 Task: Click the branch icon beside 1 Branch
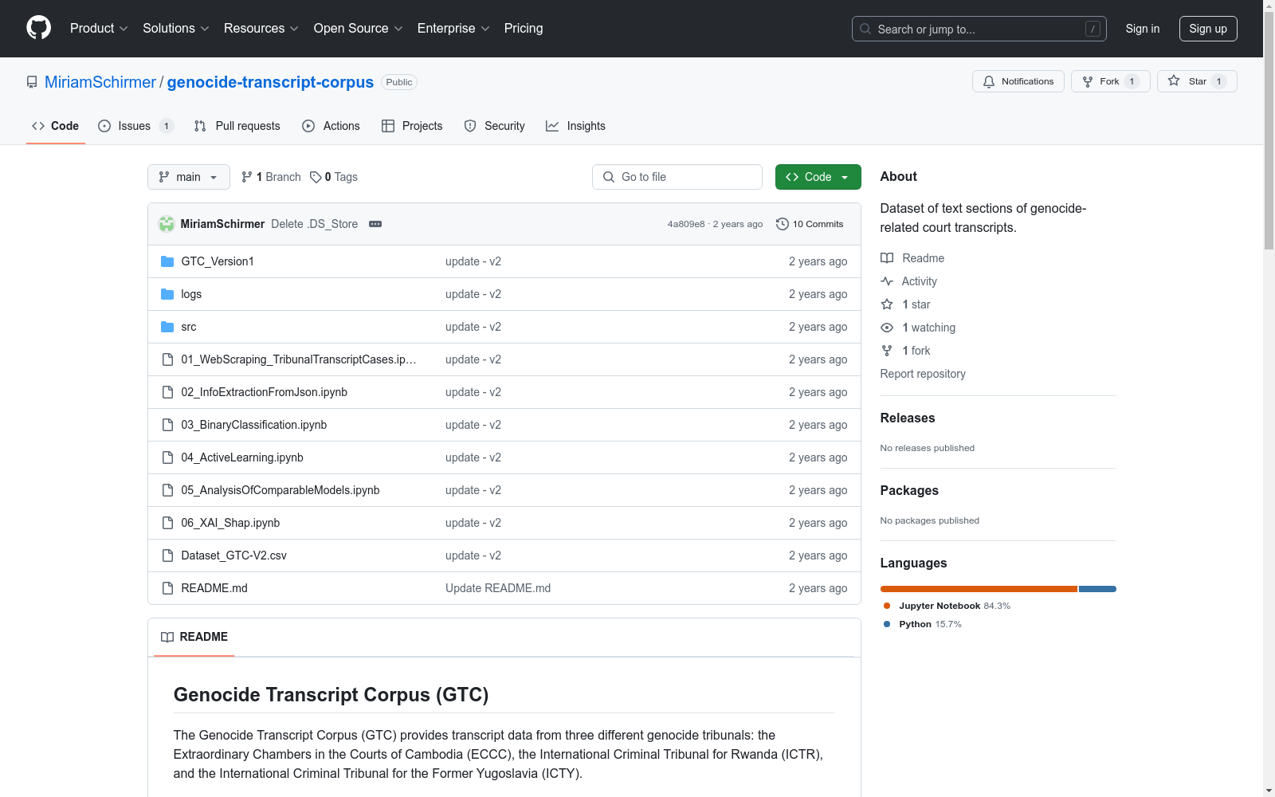point(247,177)
